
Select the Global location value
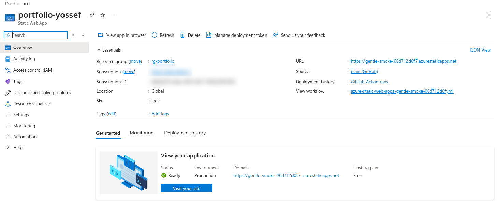pos(158,91)
